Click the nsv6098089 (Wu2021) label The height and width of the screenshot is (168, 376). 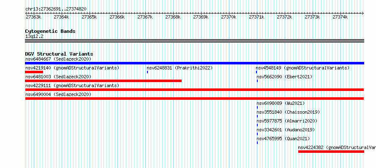coord(281,103)
